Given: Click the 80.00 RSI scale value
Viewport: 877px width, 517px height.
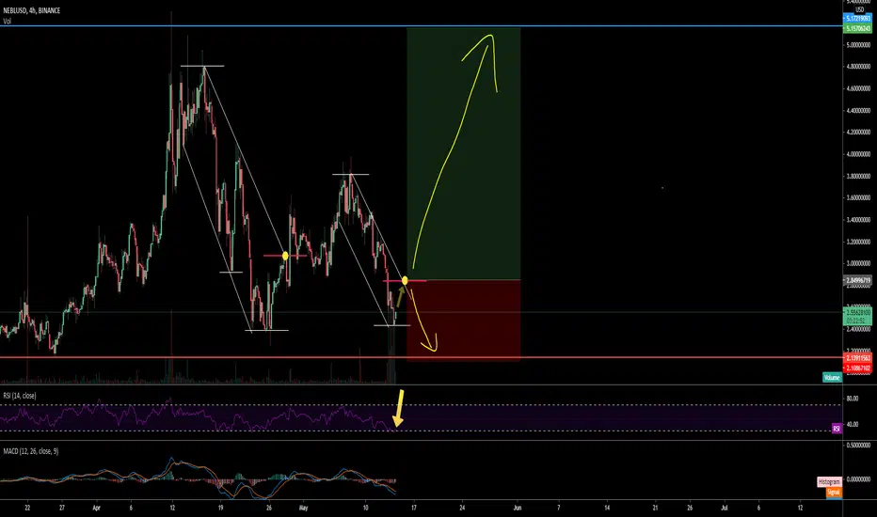Looking at the screenshot, I should click(x=853, y=399).
